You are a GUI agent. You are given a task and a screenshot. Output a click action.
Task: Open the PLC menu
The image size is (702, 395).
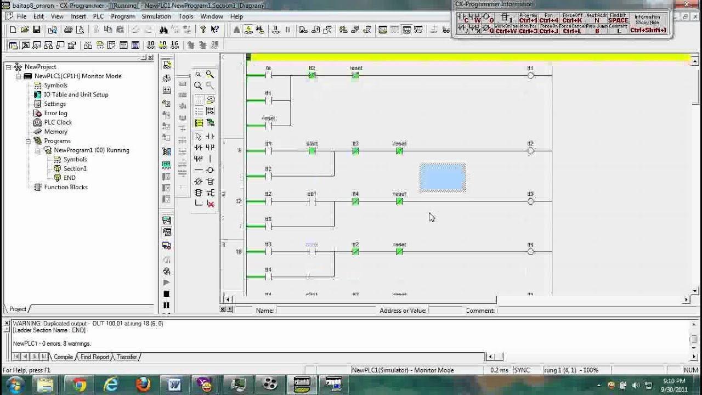pyautogui.click(x=98, y=16)
